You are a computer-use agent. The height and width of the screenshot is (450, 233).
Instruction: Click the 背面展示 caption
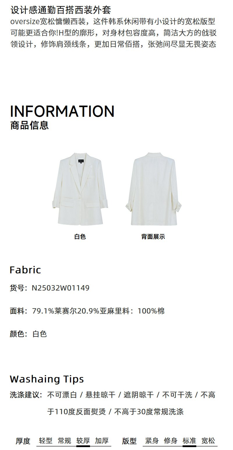pos(153,237)
